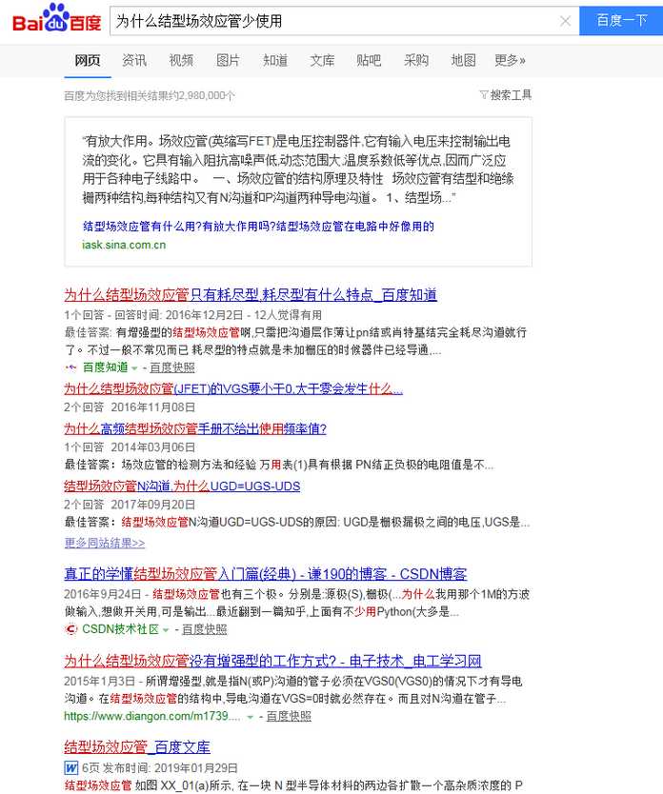This screenshot has width=663, height=794.
Task: Open the 贴吧 tab
Action: [369, 60]
